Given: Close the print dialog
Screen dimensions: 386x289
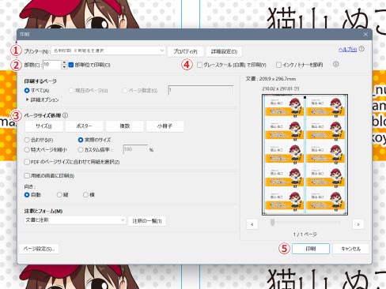Looking at the screenshot, I should point(365,35).
